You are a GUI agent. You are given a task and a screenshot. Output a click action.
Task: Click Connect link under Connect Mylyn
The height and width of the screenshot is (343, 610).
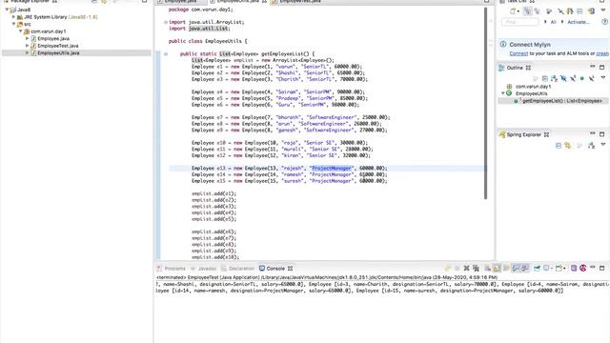(518, 53)
